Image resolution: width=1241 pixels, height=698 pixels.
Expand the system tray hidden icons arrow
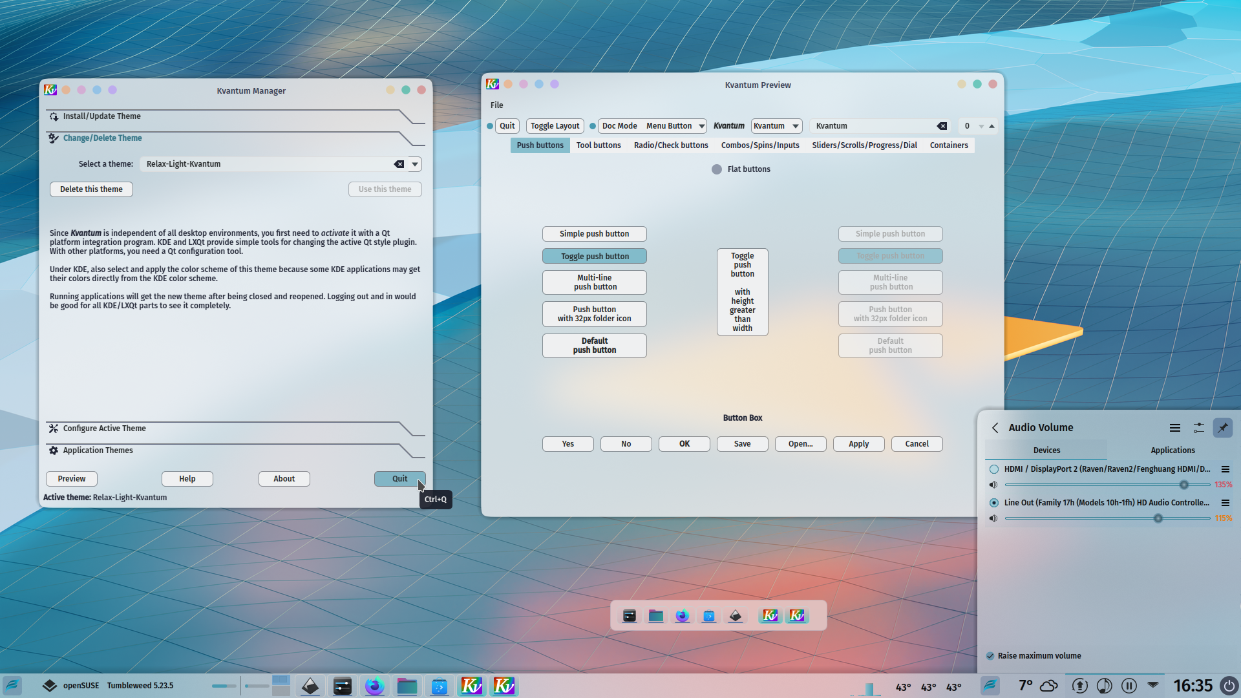pos(1153,684)
